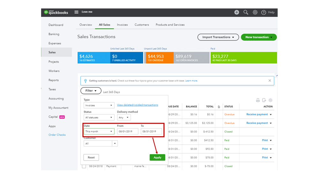Open the Customer dropdown showing All
Viewport: 319px width, 179px height.
[101, 143]
